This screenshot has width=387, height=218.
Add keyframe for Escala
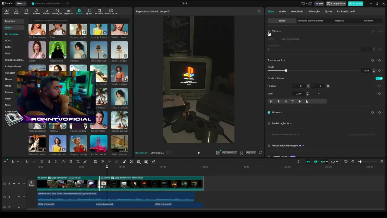click(379, 71)
